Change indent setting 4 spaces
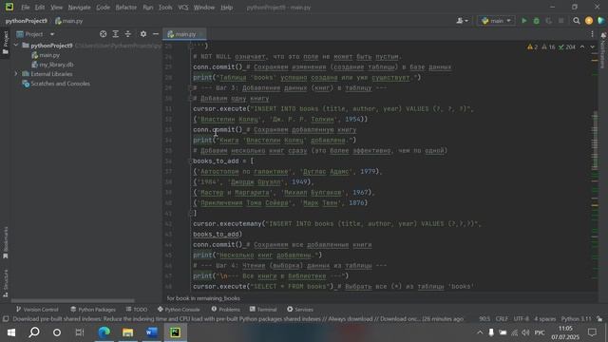 [544, 319]
